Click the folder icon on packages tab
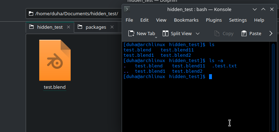This screenshot has width=279, height=132. [80, 27]
